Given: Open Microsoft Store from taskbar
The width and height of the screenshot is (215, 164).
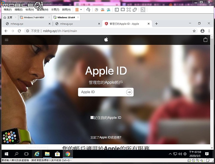Looking at the screenshot, I should (57, 154).
